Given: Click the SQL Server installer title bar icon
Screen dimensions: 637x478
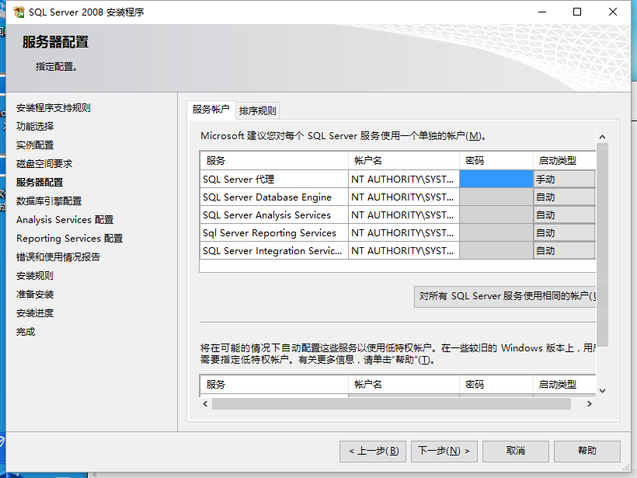Looking at the screenshot, I should [19, 12].
